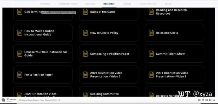Open the LinkedIn icon in the footer
The image size is (218, 104).
pos(203,100)
